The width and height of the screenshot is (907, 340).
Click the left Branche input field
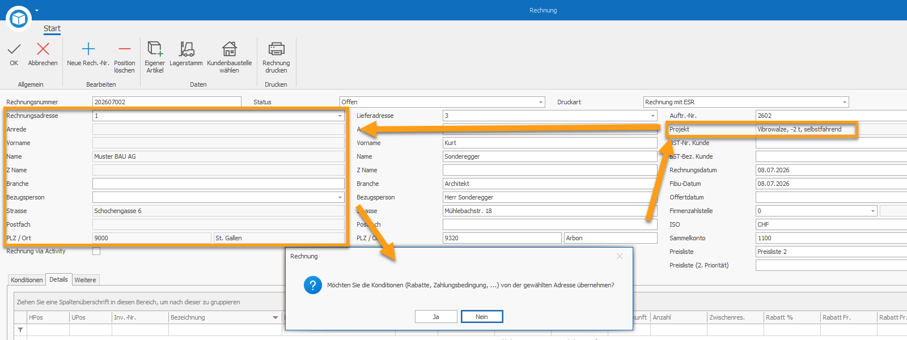218,184
